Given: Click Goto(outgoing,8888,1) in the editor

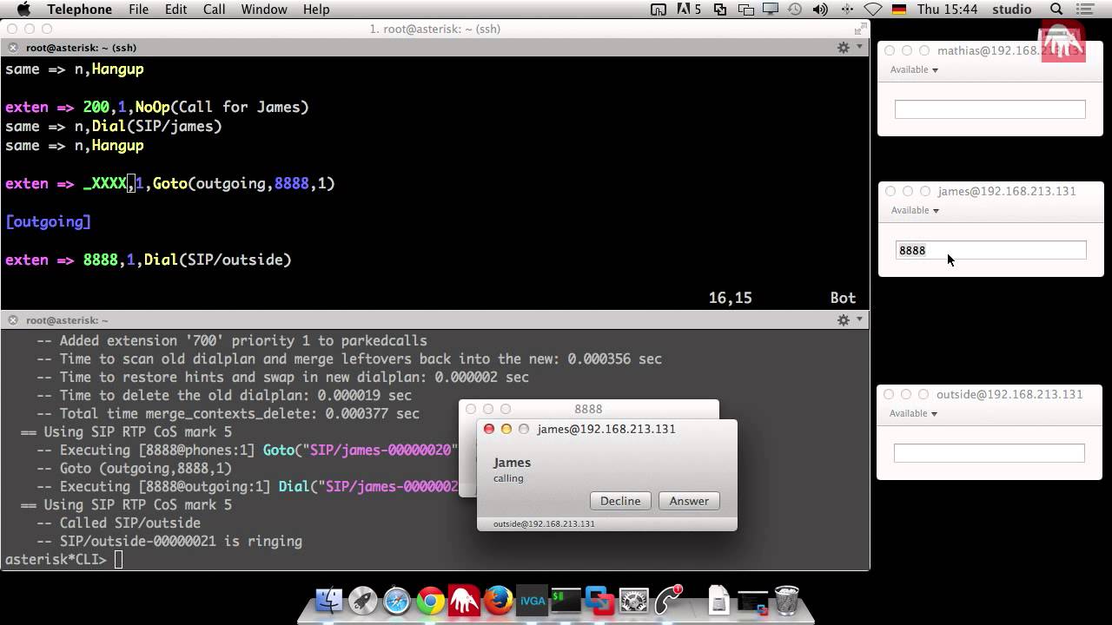Looking at the screenshot, I should pos(244,183).
